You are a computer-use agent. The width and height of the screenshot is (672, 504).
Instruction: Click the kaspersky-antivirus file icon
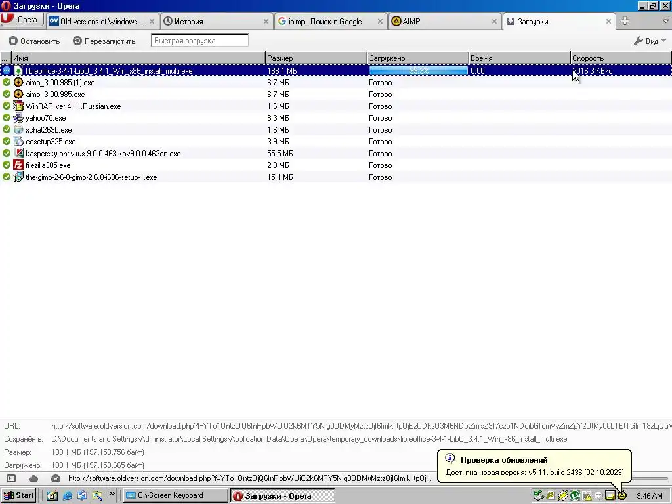click(18, 153)
